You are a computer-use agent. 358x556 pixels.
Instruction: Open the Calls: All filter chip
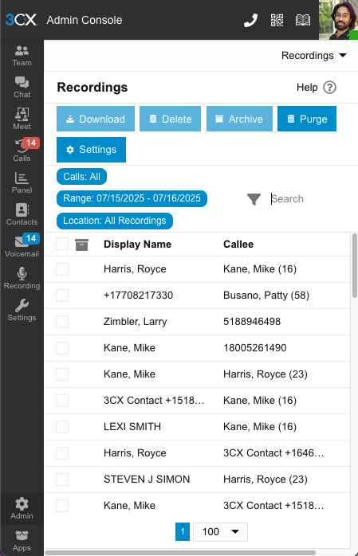click(x=81, y=177)
